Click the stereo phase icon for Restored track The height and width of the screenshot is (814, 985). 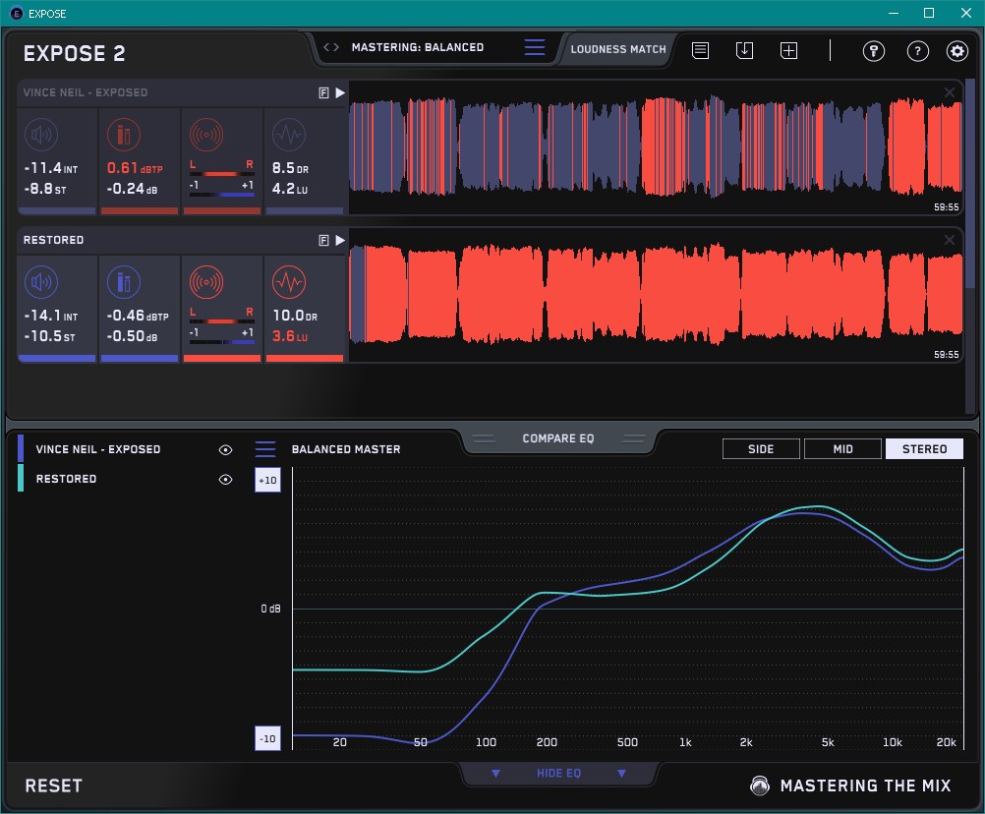tap(206, 283)
